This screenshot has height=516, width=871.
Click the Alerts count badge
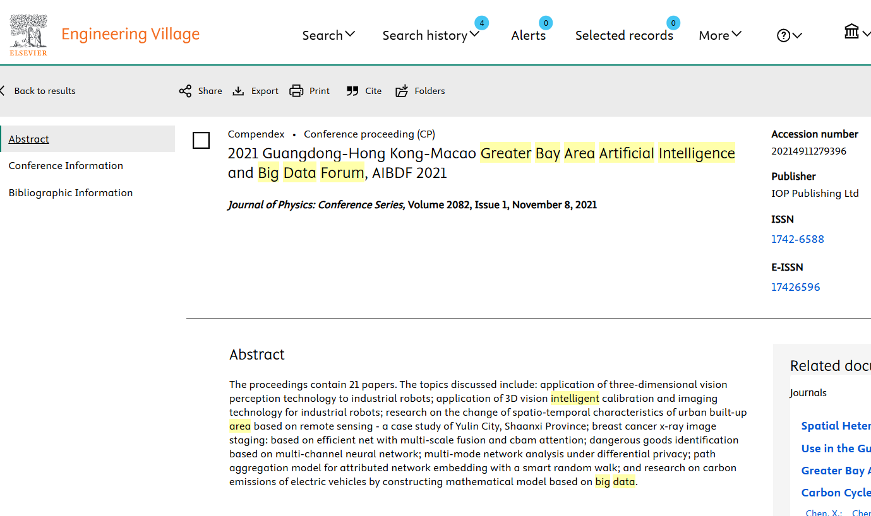pos(546,23)
